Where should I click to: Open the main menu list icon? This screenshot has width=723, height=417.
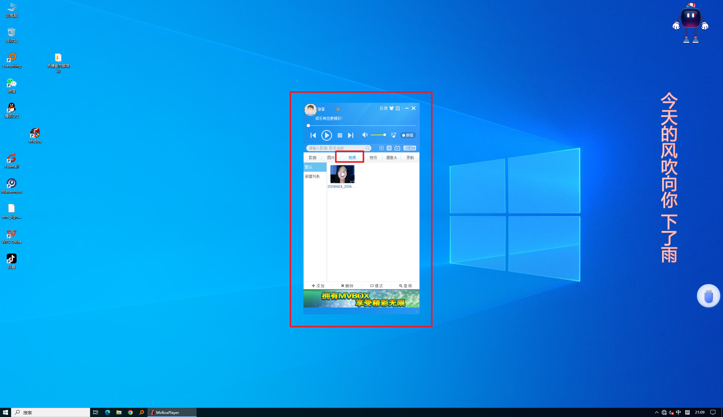point(398,108)
